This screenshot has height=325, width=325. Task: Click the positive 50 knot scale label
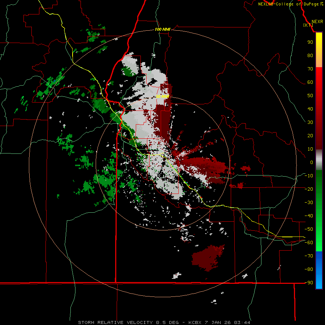click(x=310, y=96)
